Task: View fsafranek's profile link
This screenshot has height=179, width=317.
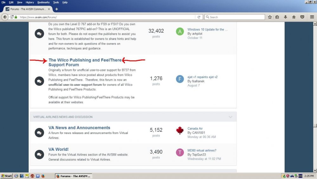Action: tap(198, 81)
